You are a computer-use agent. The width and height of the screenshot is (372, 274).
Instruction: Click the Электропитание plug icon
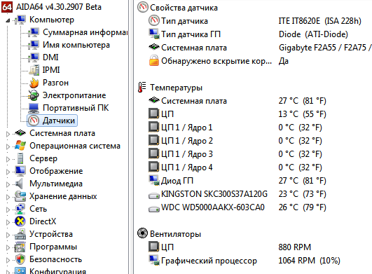34,95
